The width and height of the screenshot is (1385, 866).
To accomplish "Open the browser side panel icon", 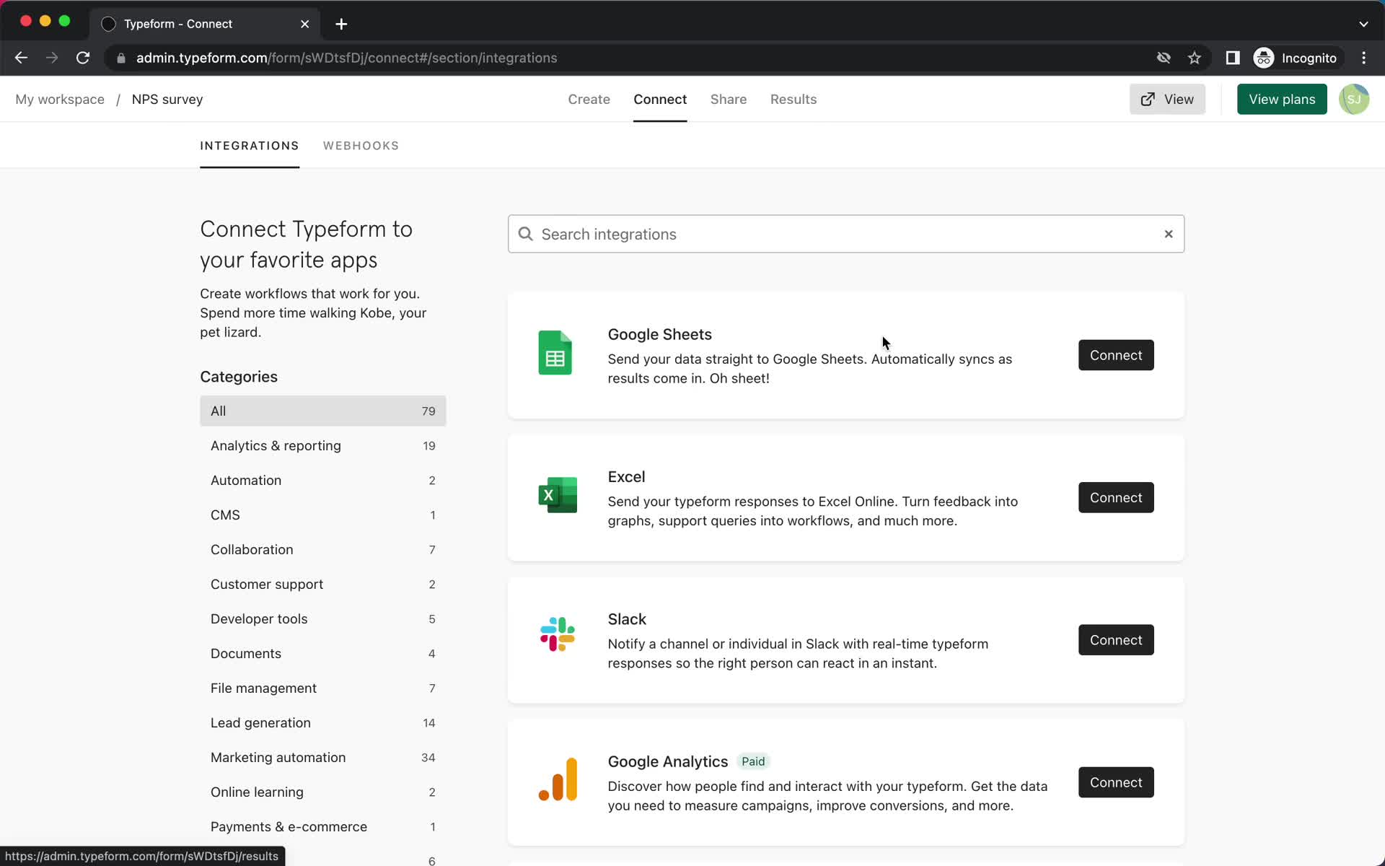I will click(1233, 58).
